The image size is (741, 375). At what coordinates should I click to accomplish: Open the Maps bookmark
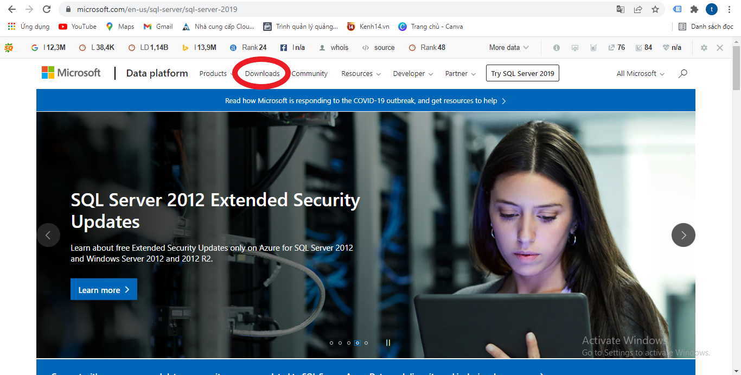120,27
